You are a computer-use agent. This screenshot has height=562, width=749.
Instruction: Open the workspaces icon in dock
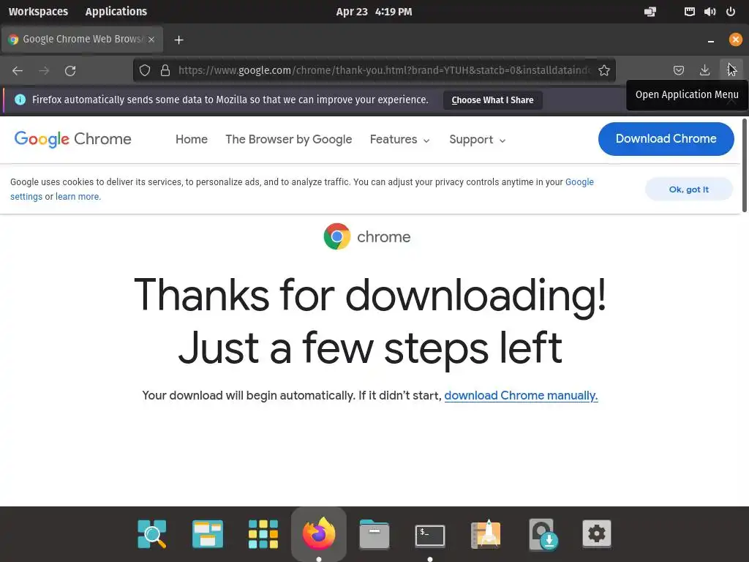click(207, 533)
